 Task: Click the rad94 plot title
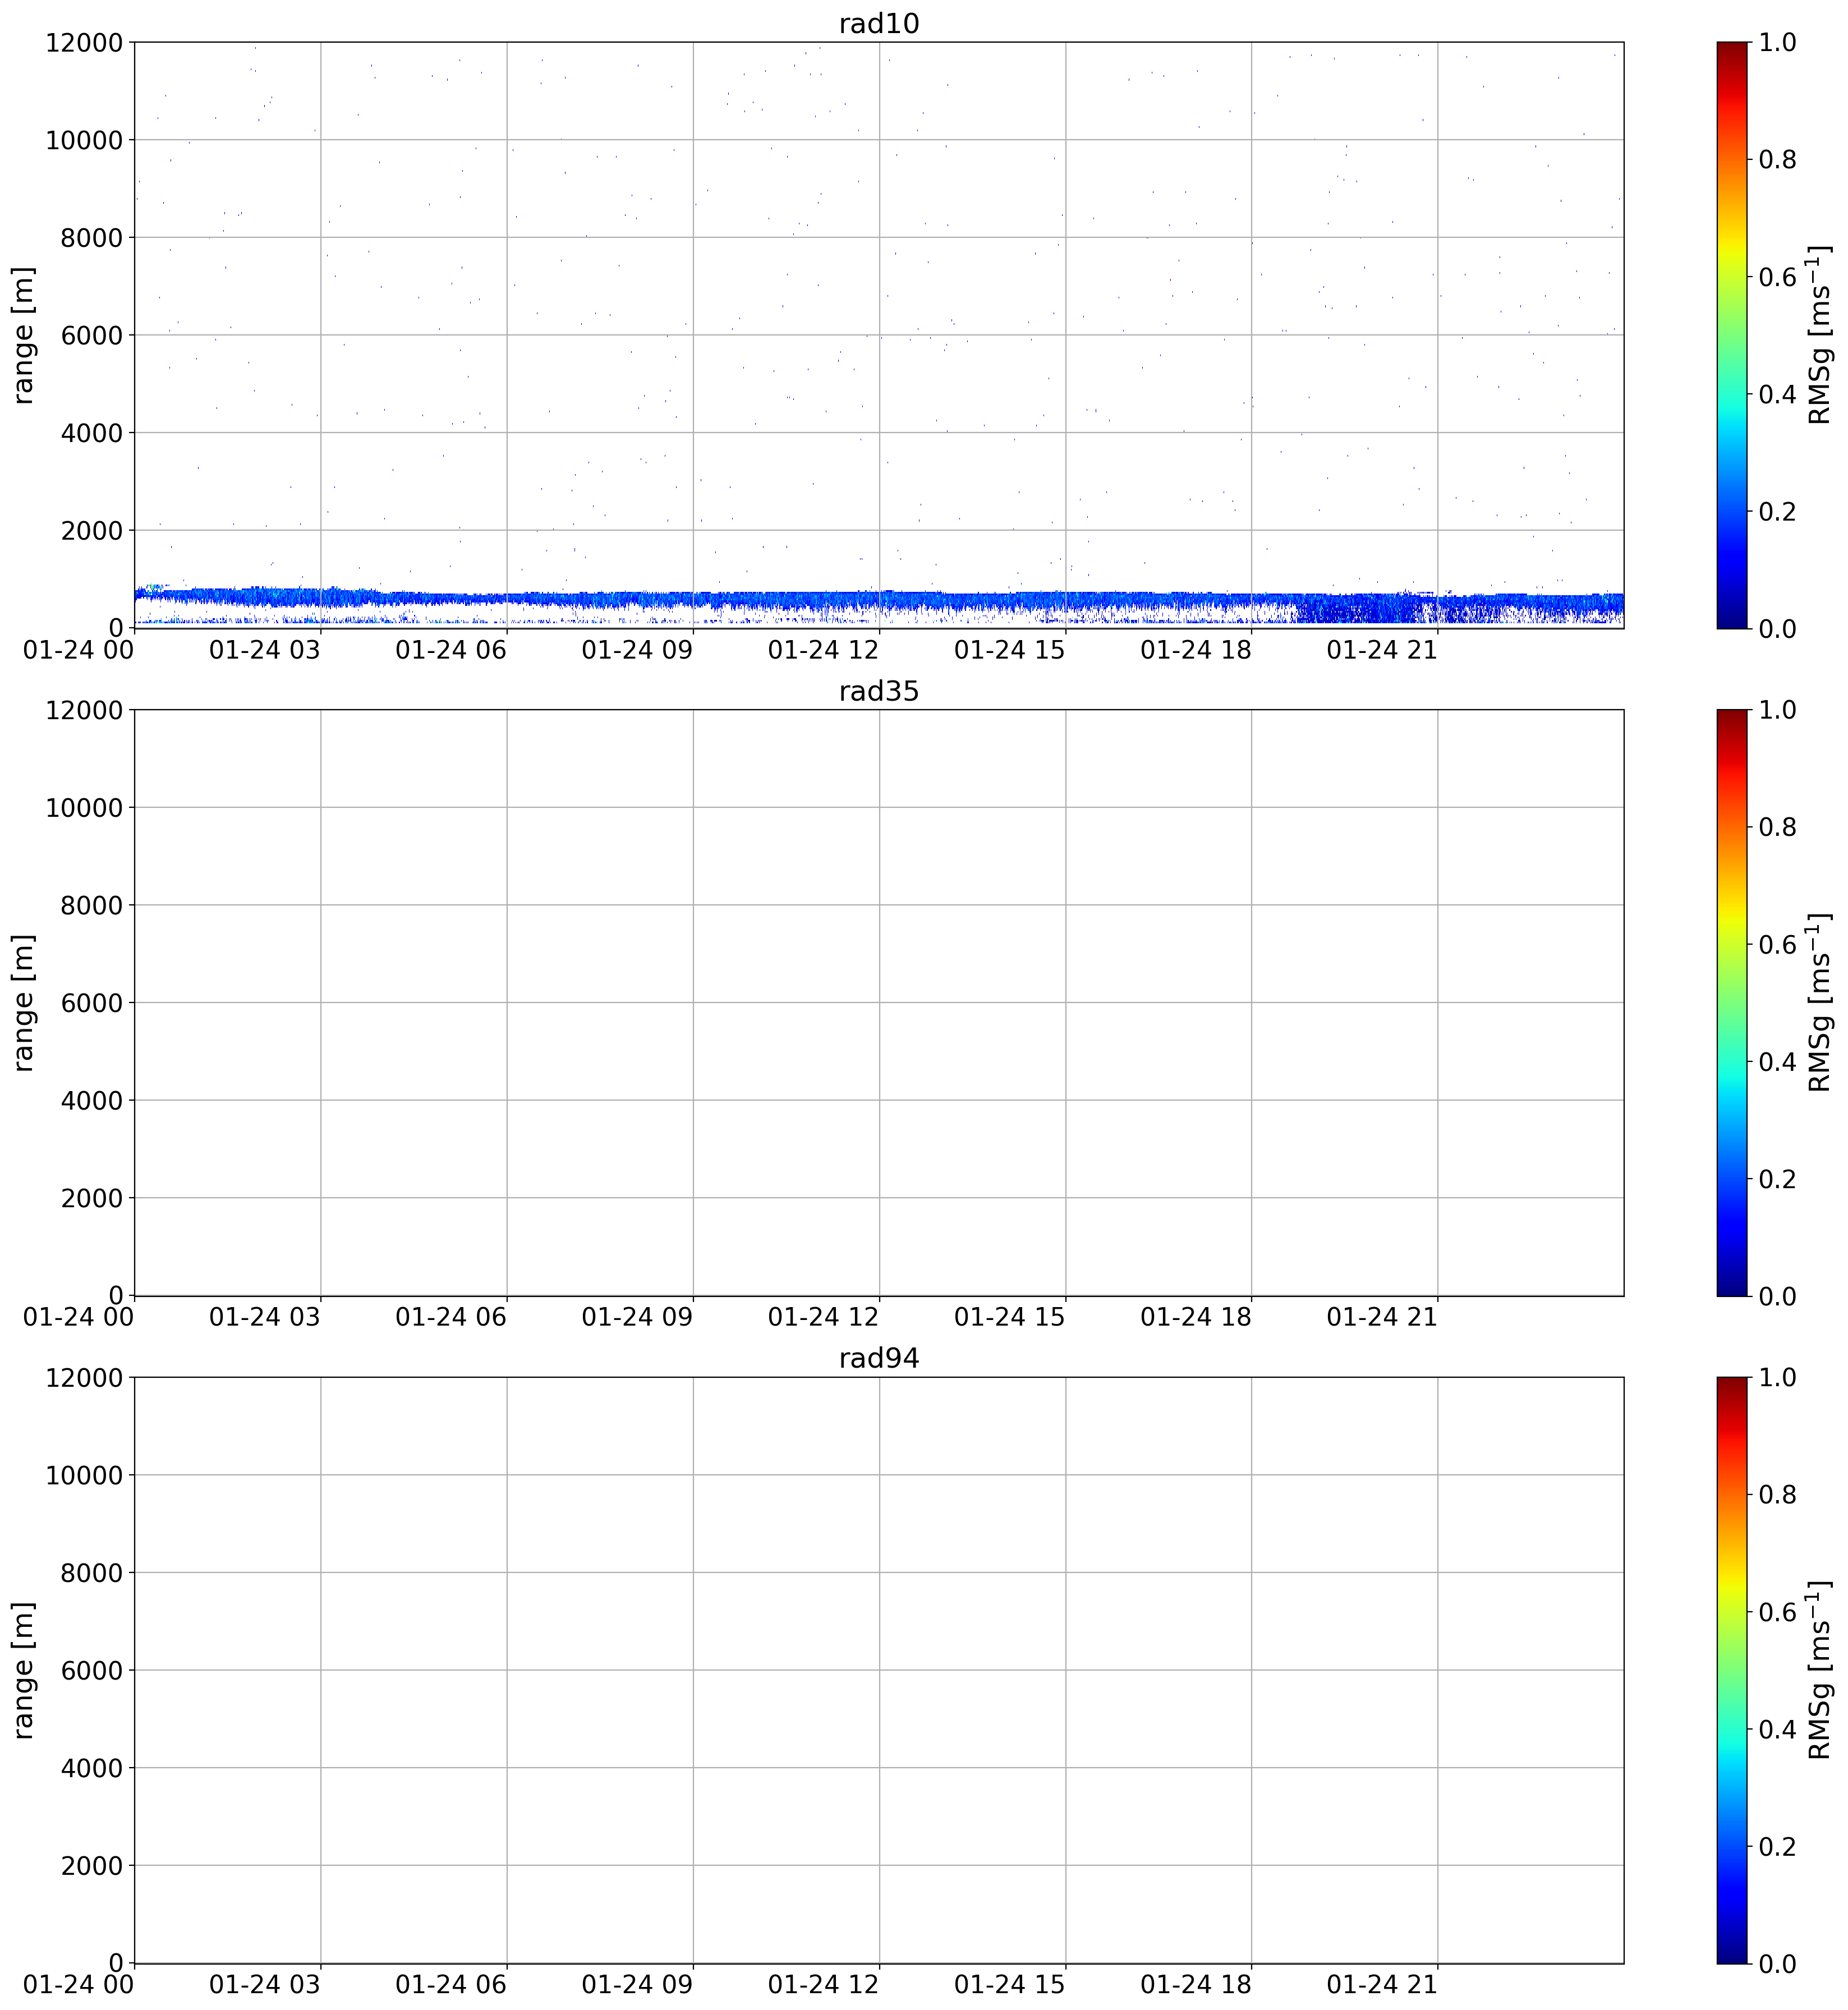tap(879, 1358)
